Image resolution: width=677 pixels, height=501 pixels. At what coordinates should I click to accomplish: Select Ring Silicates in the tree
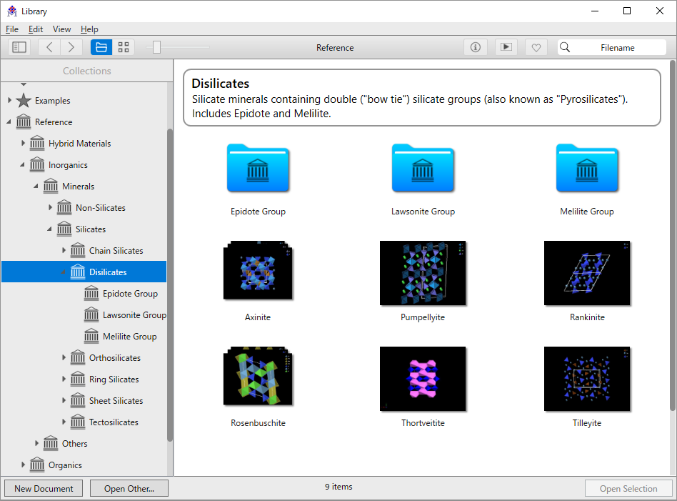click(114, 379)
